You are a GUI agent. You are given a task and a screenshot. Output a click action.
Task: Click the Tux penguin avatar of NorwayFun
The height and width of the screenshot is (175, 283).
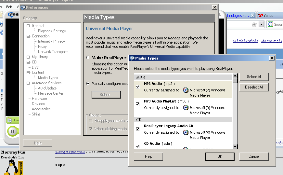click(x=12, y=168)
